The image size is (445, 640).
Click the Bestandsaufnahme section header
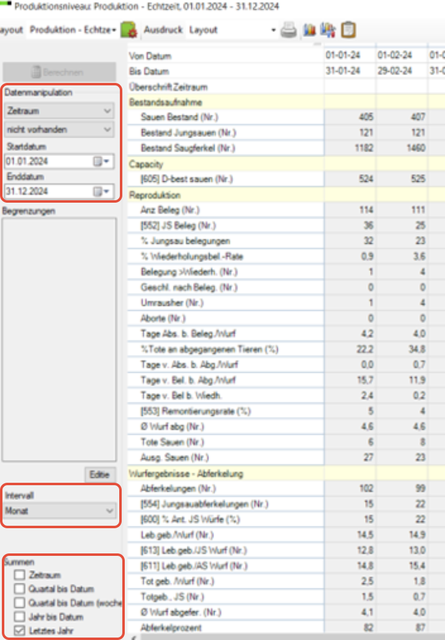pyautogui.click(x=165, y=102)
